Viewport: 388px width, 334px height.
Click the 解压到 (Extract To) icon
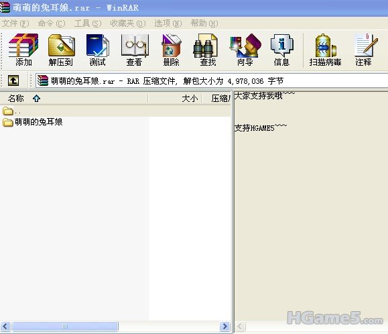[x=61, y=50]
